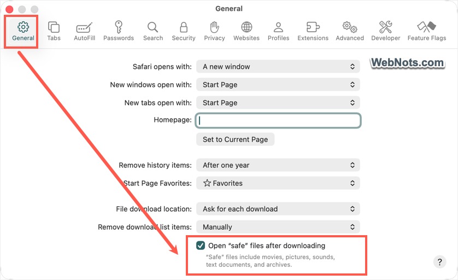The image size is (458, 280).
Task: Expand the Start Page Favorites dropdown
Action: point(278,183)
